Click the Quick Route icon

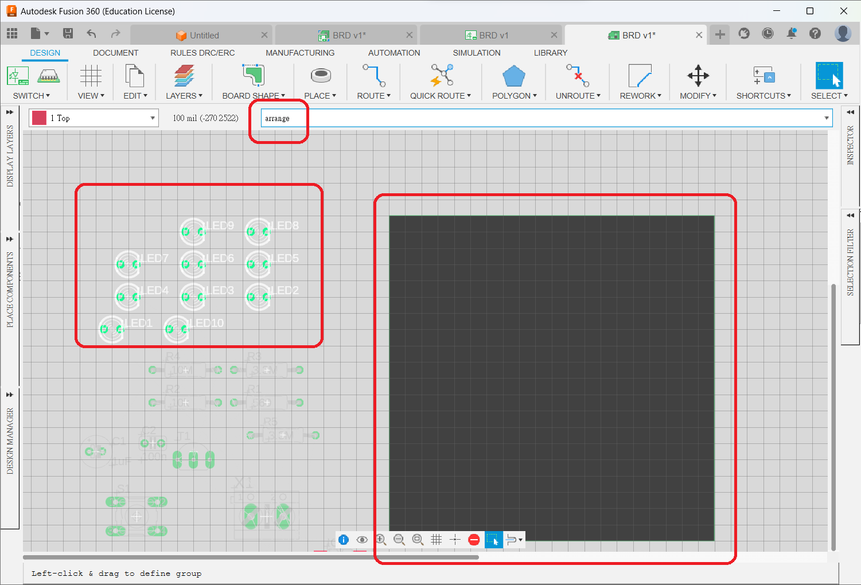(441, 76)
